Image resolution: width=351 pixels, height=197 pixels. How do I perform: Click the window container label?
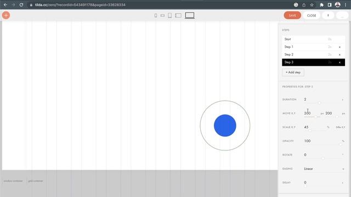click(x=13, y=181)
